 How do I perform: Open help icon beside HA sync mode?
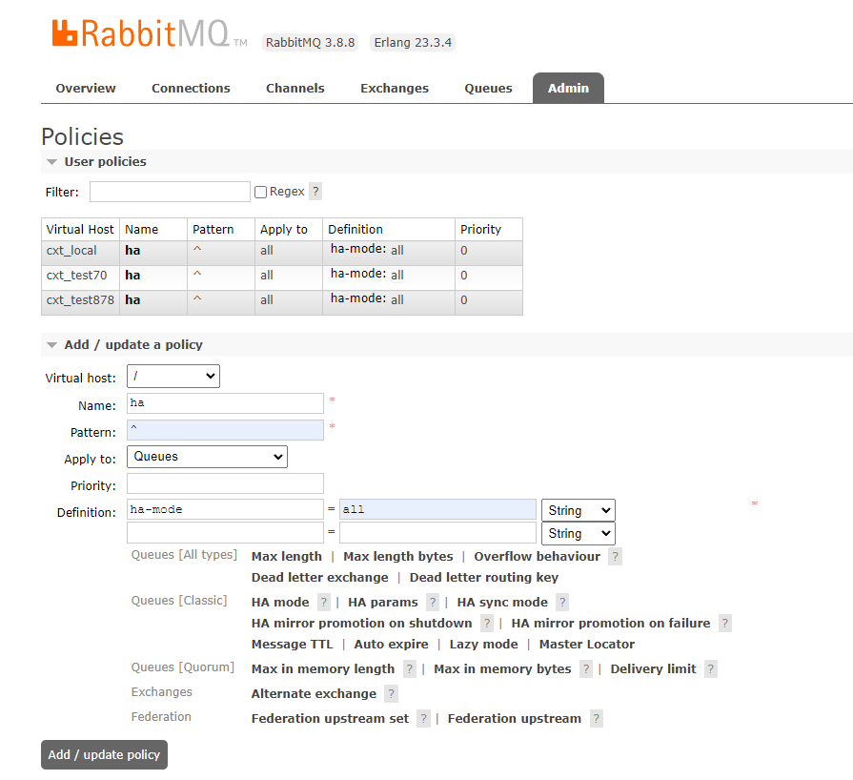point(562,602)
